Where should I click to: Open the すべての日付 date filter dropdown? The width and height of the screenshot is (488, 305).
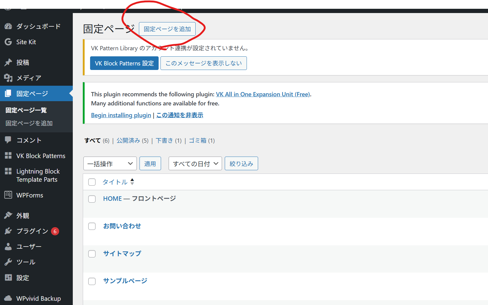pos(195,164)
